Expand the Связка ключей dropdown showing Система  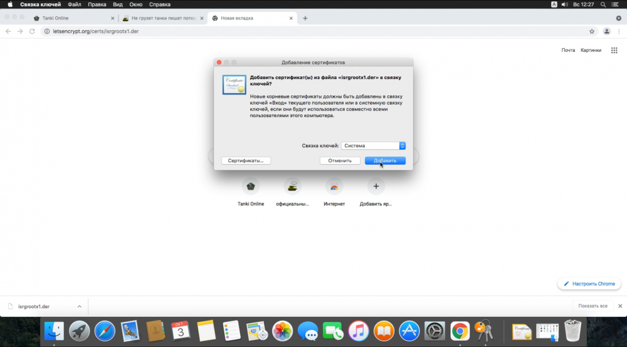pyautogui.click(x=373, y=146)
